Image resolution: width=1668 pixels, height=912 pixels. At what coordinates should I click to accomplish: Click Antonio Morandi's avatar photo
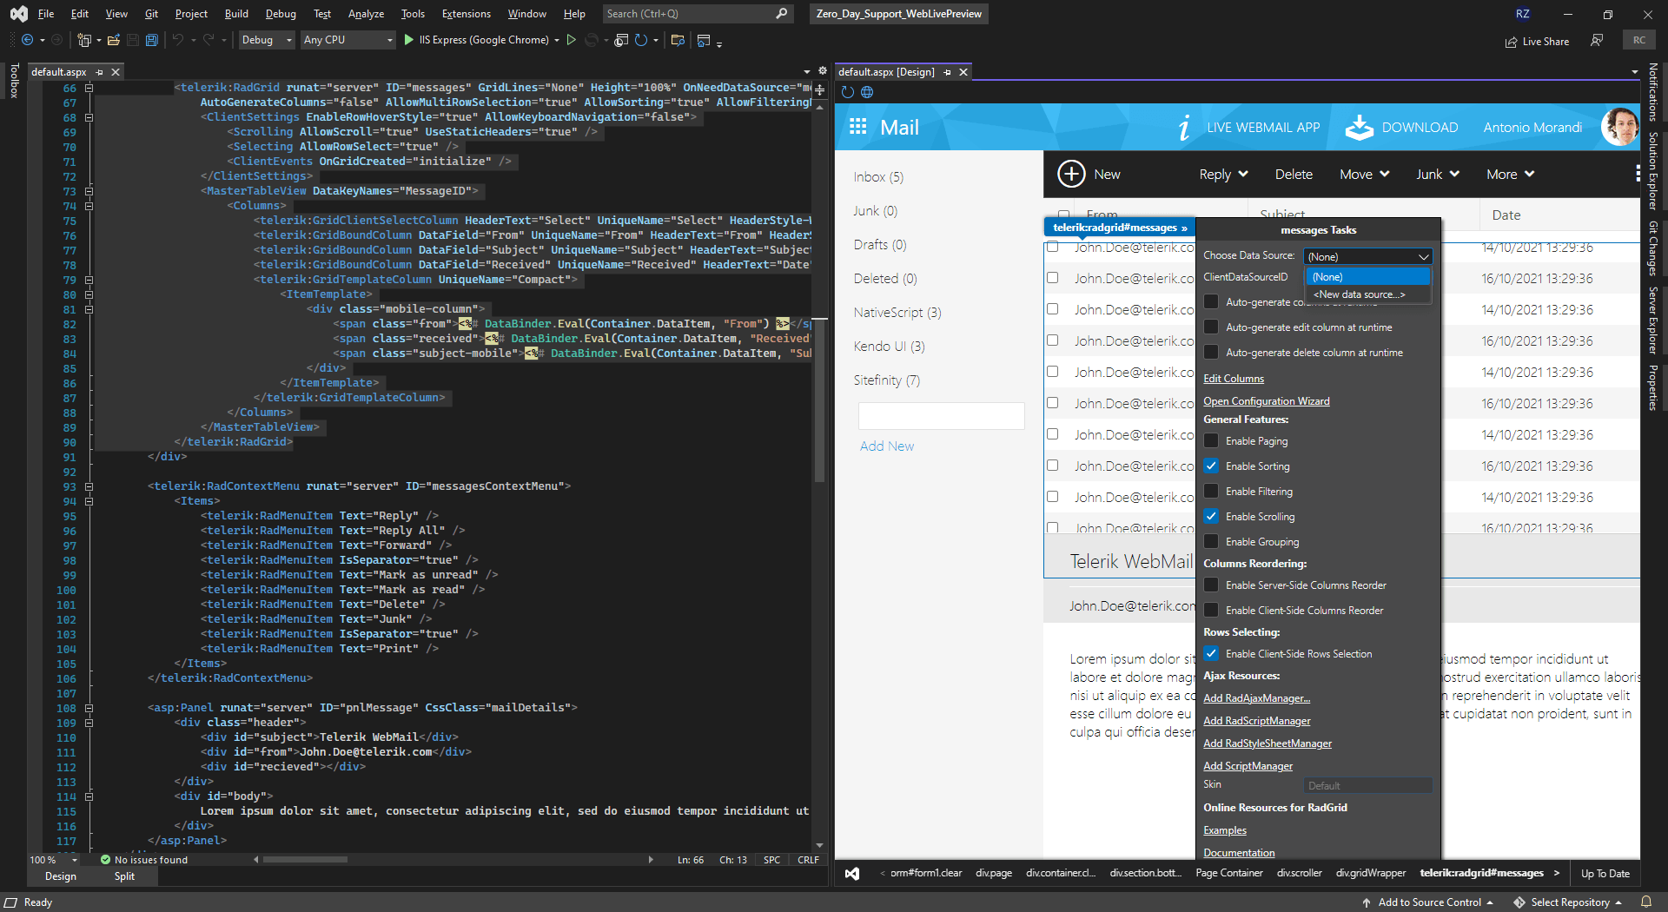(1620, 127)
